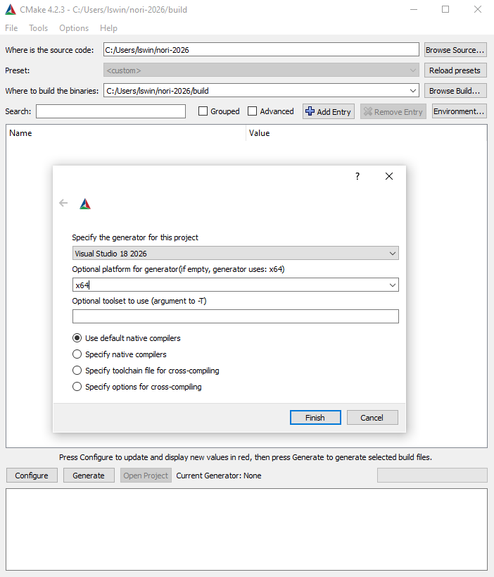Expand the build binaries path dropdown
Image resolution: width=494 pixels, height=577 pixels.
click(412, 91)
